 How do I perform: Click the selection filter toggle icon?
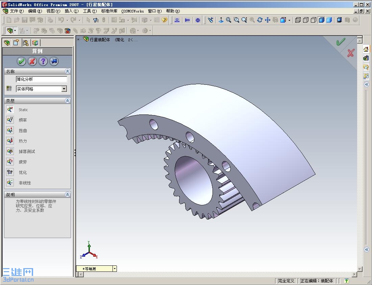[x=96, y=20]
